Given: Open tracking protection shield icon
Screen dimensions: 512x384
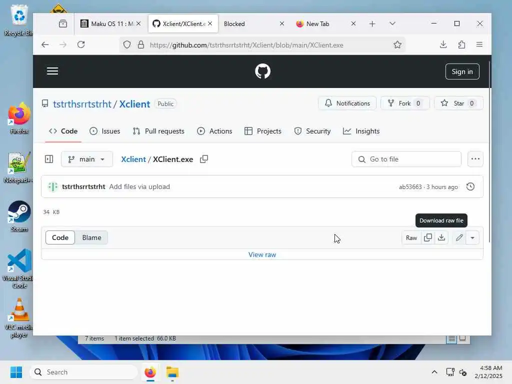Looking at the screenshot, I should [127, 44].
